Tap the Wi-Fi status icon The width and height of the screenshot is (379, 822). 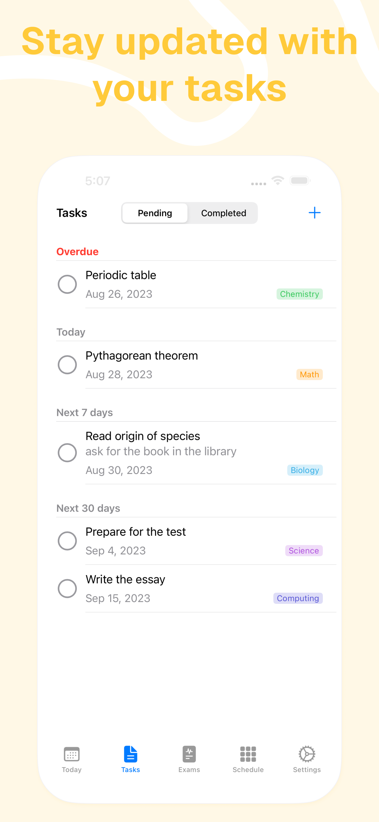click(278, 180)
